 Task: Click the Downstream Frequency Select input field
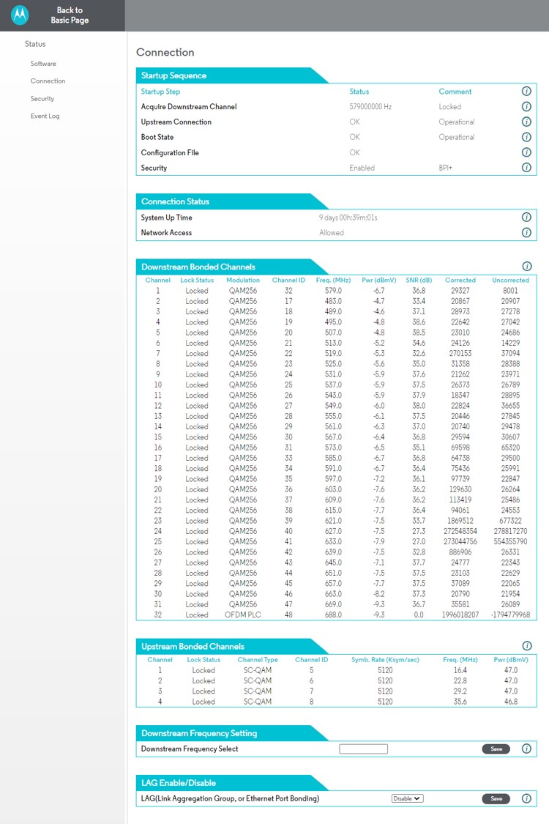click(x=364, y=749)
